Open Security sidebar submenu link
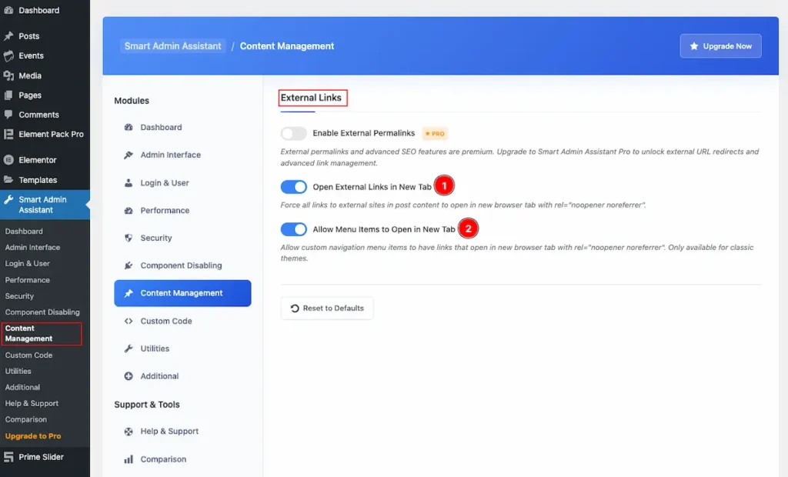Screen dimensions: 788x477 point(19,296)
